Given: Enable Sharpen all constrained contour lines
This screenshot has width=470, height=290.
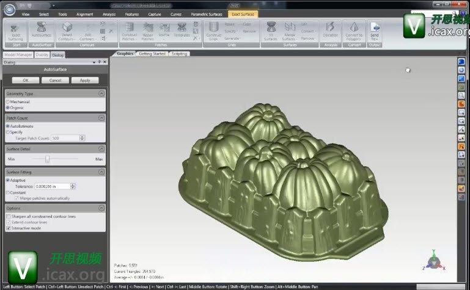Looking at the screenshot, I should pos(8,217).
